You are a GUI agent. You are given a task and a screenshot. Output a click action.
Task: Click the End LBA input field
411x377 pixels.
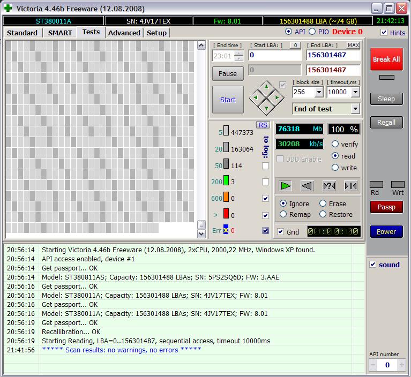tap(333, 55)
